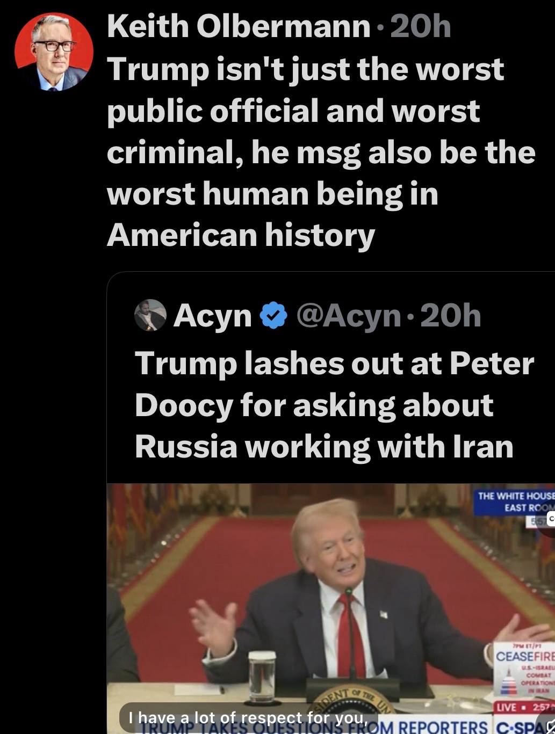This screenshot has height=734, width=555.
Task: Open Keith Olbermann's profile picture
Action: [x=54, y=52]
